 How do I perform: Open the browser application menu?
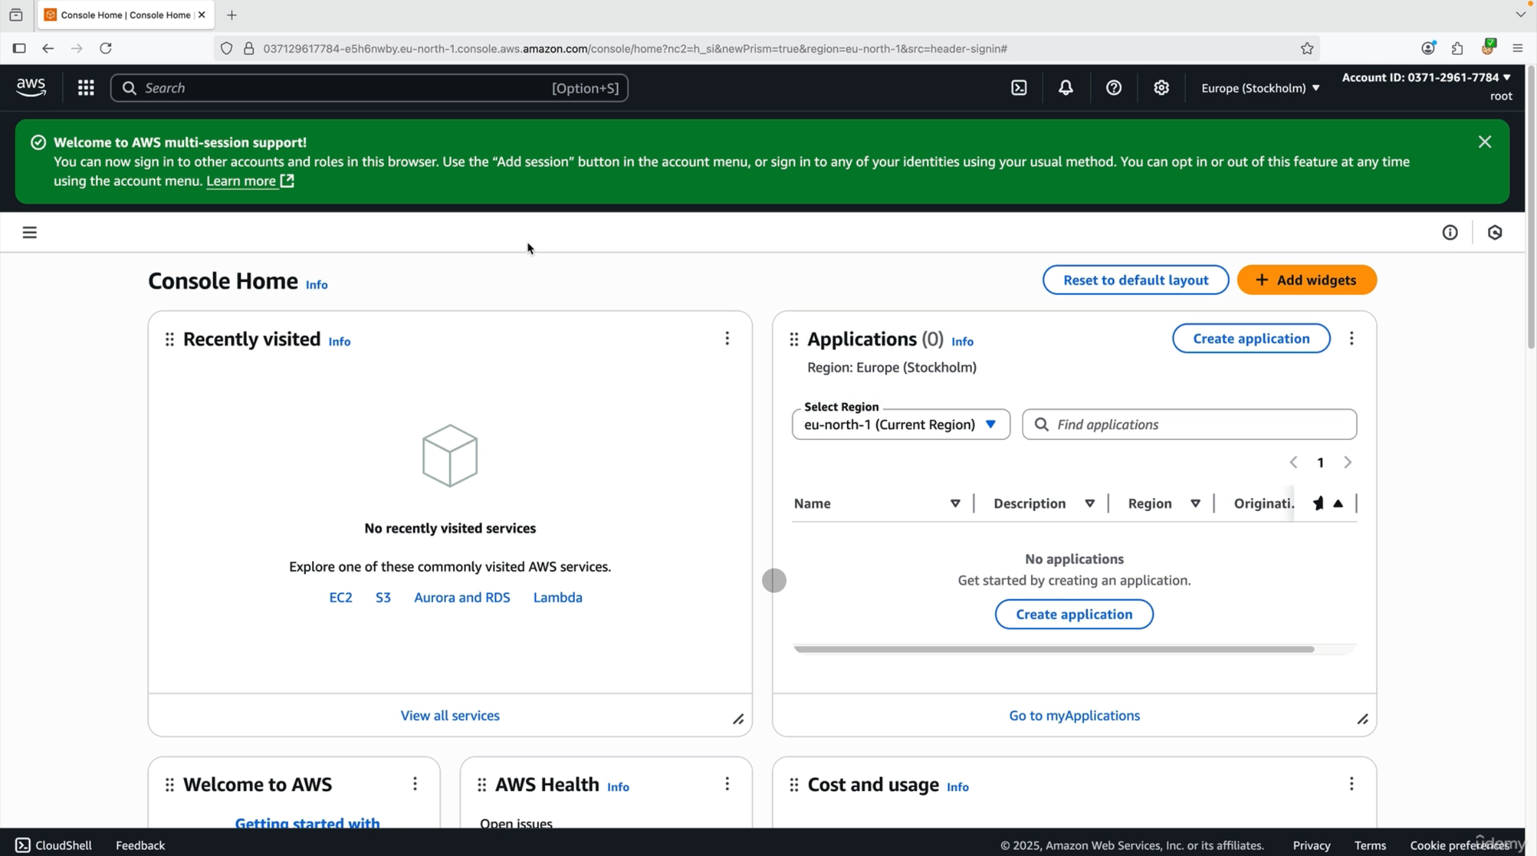[x=1518, y=48]
